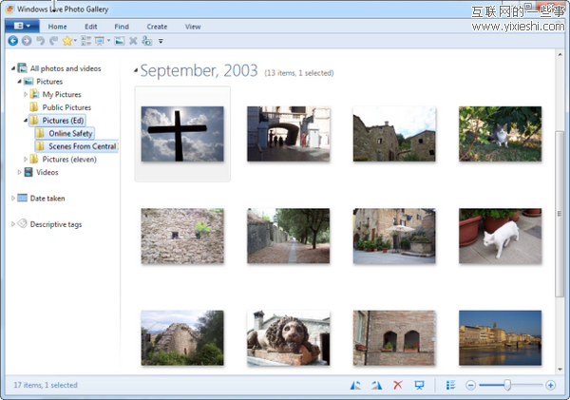Image resolution: width=570 pixels, height=400 pixels.
Task: Rotate the selected photo clockwise
Action: pyautogui.click(x=376, y=385)
